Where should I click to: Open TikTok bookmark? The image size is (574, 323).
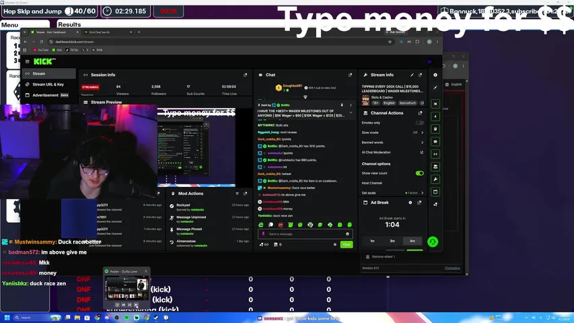(72, 50)
